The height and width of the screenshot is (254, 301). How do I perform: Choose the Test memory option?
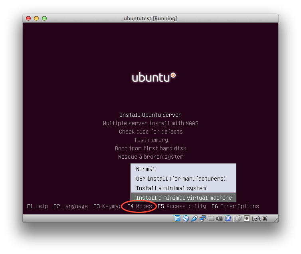[x=150, y=140]
